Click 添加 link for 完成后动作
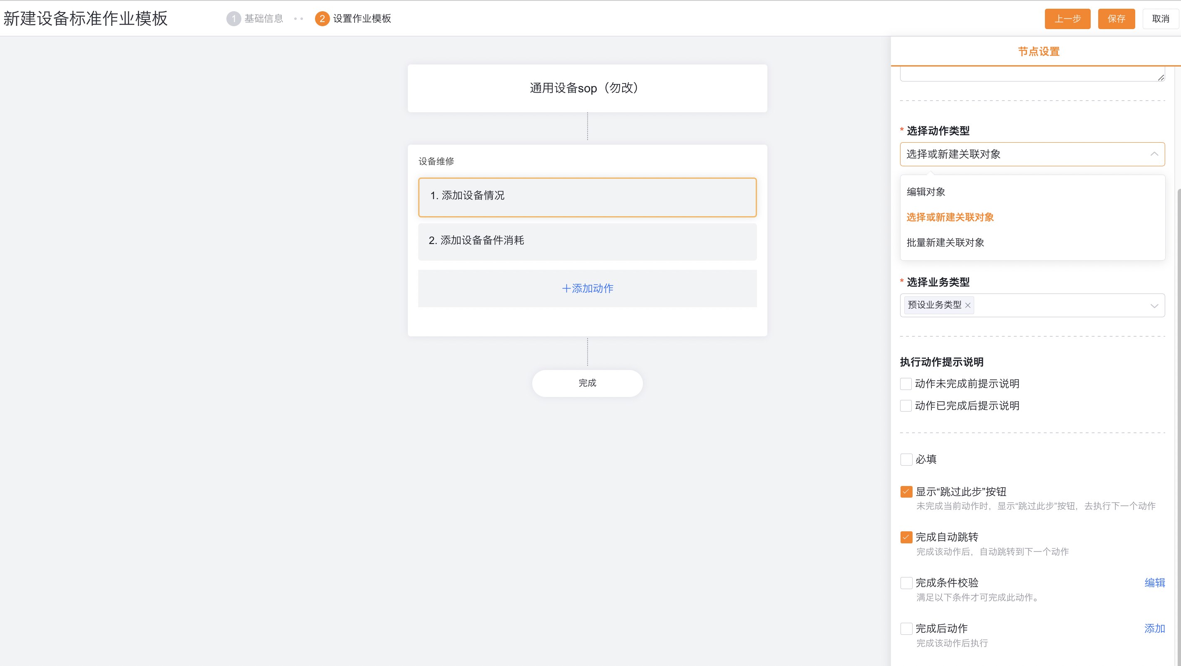Viewport: 1181px width, 666px height. [x=1154, y=629]
